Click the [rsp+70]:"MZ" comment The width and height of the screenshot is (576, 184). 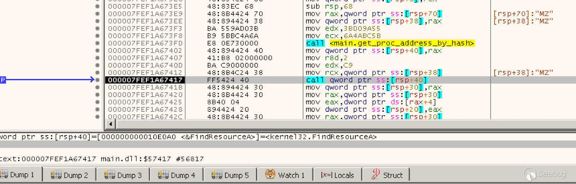coord(523,14)
